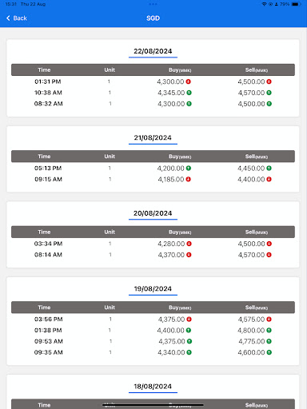The image size is (307, 409).
Task: Tap the 01:38 PM time entry
Action: 48,330
